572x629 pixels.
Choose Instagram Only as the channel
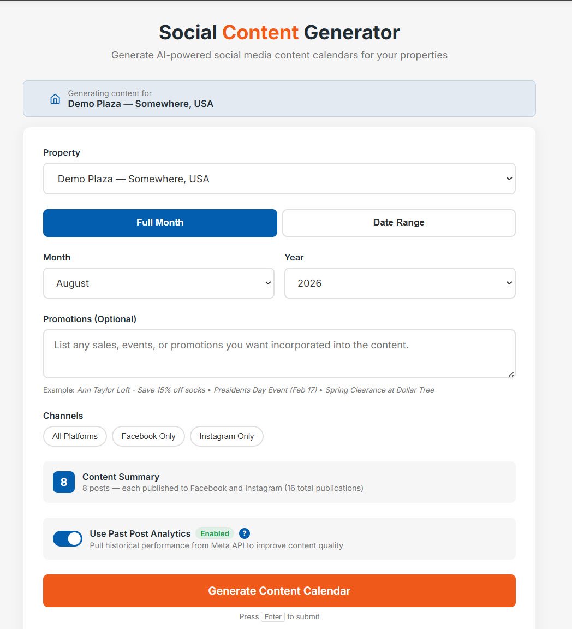(x=227, y=436)
